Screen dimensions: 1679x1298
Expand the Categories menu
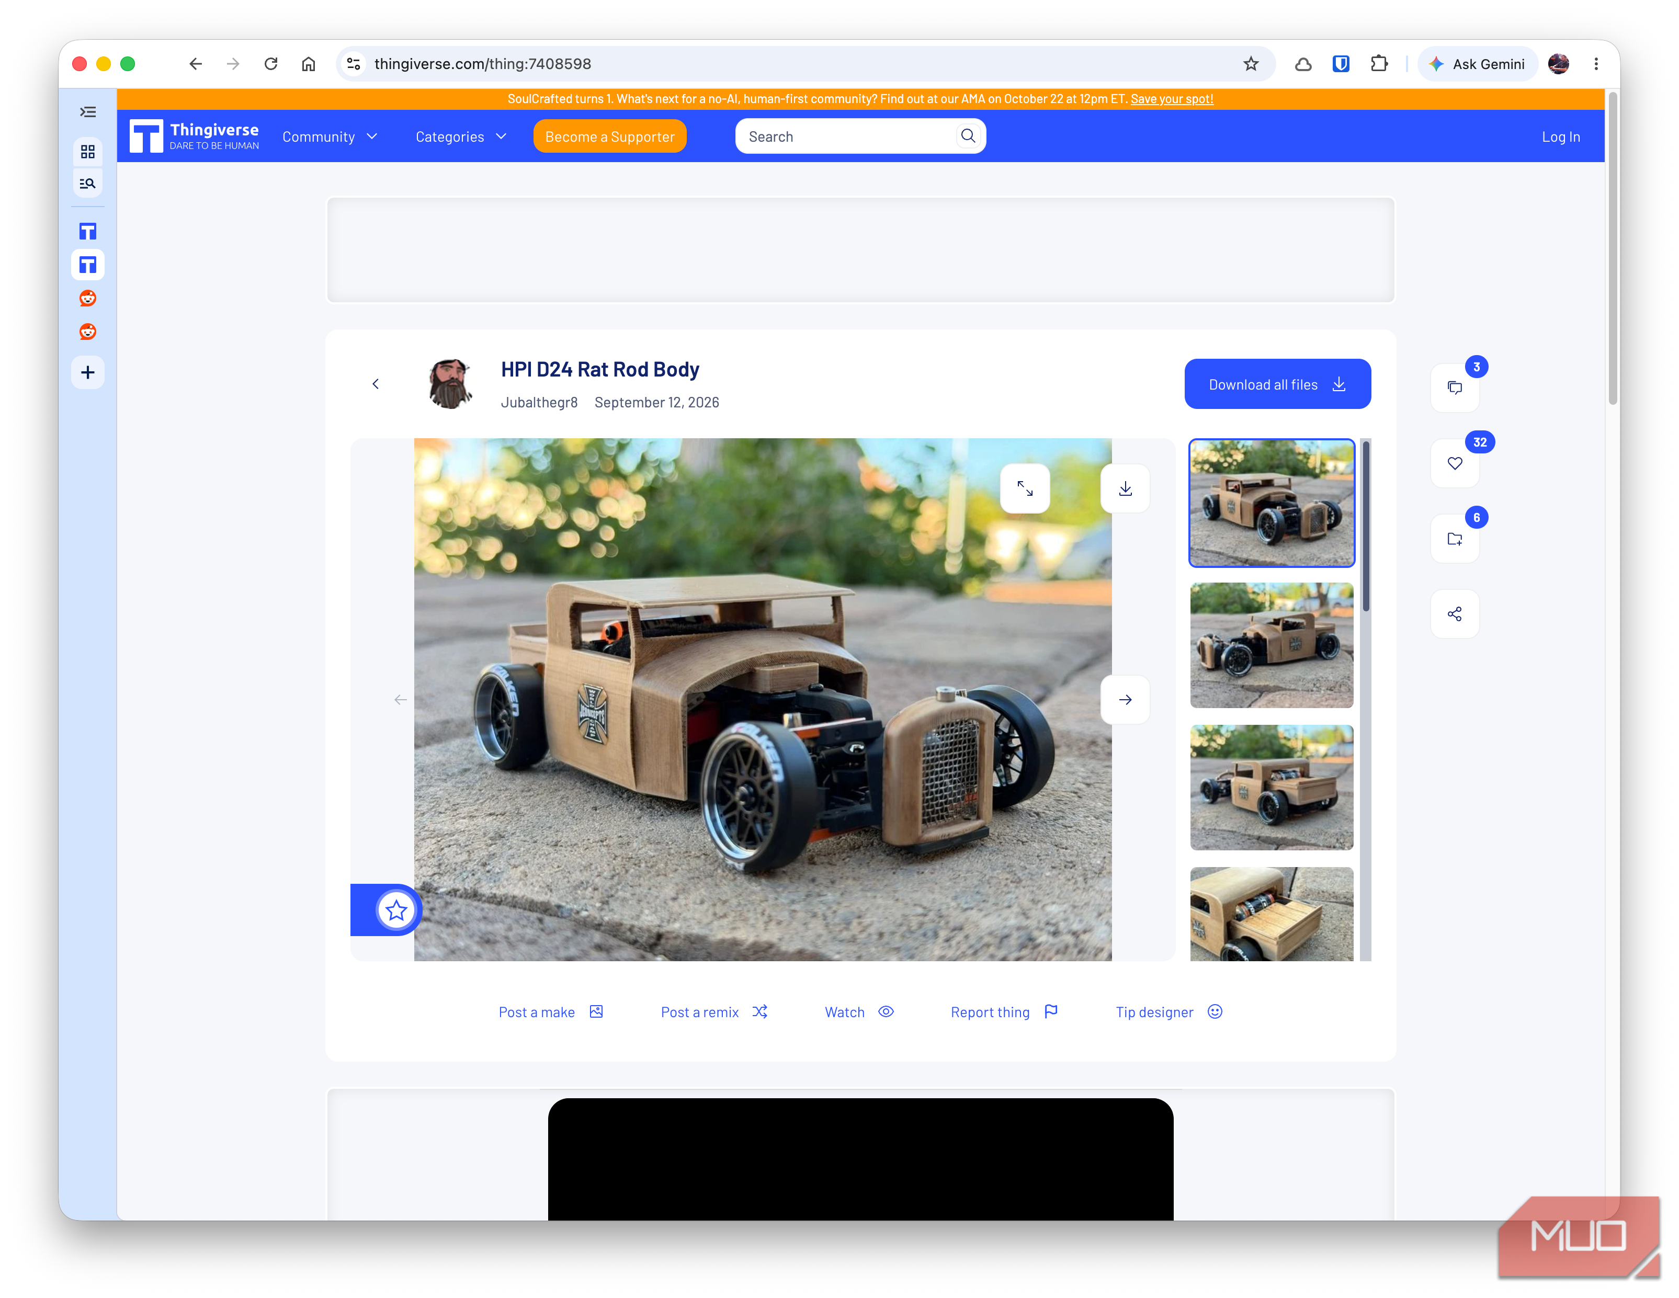click(461, 137)
